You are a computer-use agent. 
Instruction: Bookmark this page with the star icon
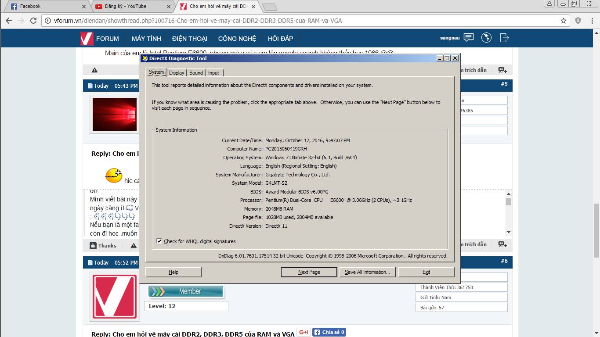[x=564, y=21]
